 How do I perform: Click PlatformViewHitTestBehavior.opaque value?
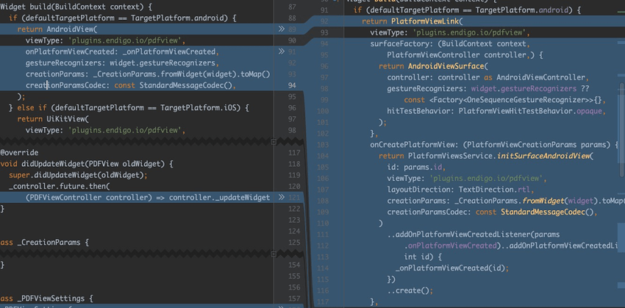531,111
